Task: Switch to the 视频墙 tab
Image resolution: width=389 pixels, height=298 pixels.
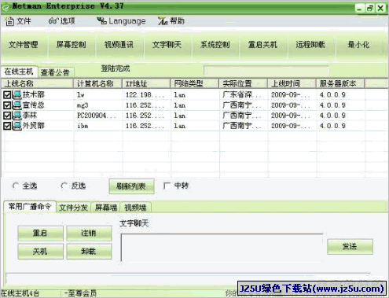Action: coord(135,208)
